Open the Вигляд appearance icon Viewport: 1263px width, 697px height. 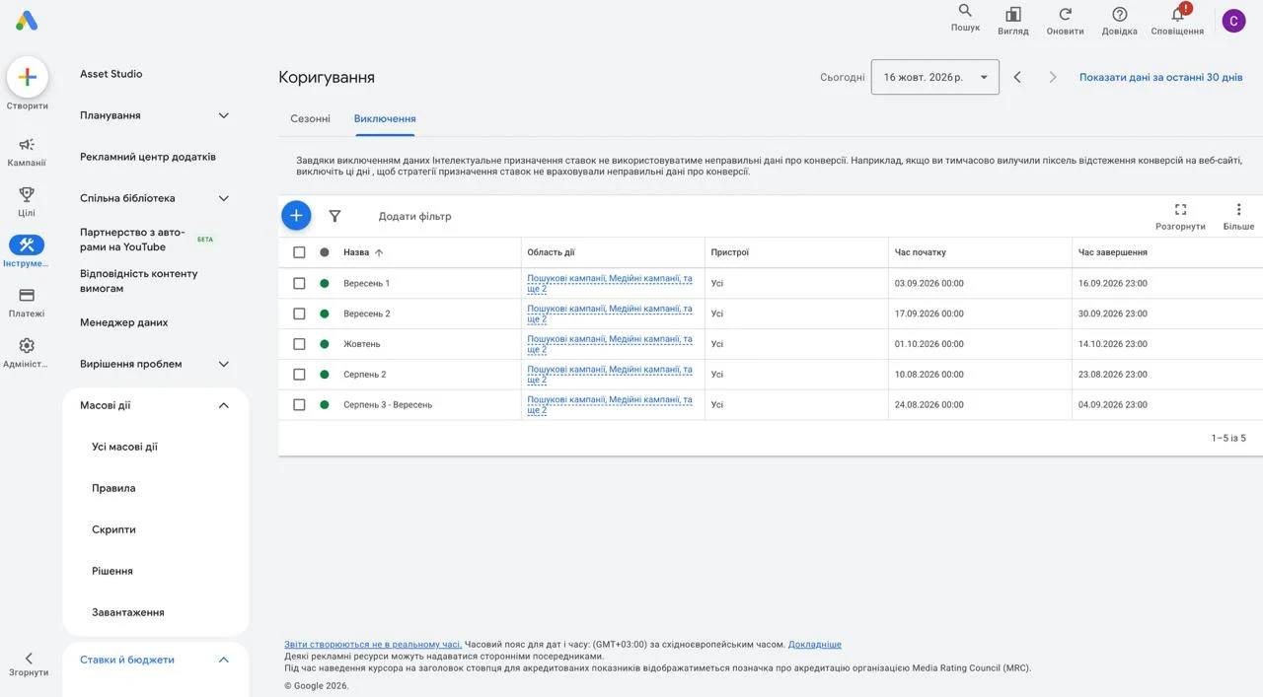pos(1012,14)
